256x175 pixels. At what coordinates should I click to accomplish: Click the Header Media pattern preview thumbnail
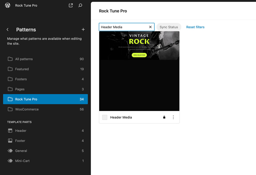point(139,71)
